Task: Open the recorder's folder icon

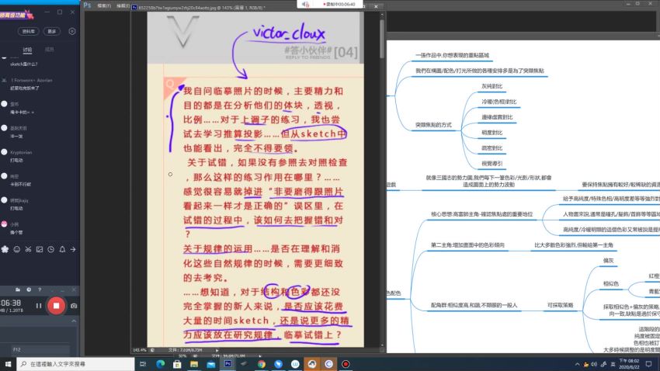Action: pos(18,290)
